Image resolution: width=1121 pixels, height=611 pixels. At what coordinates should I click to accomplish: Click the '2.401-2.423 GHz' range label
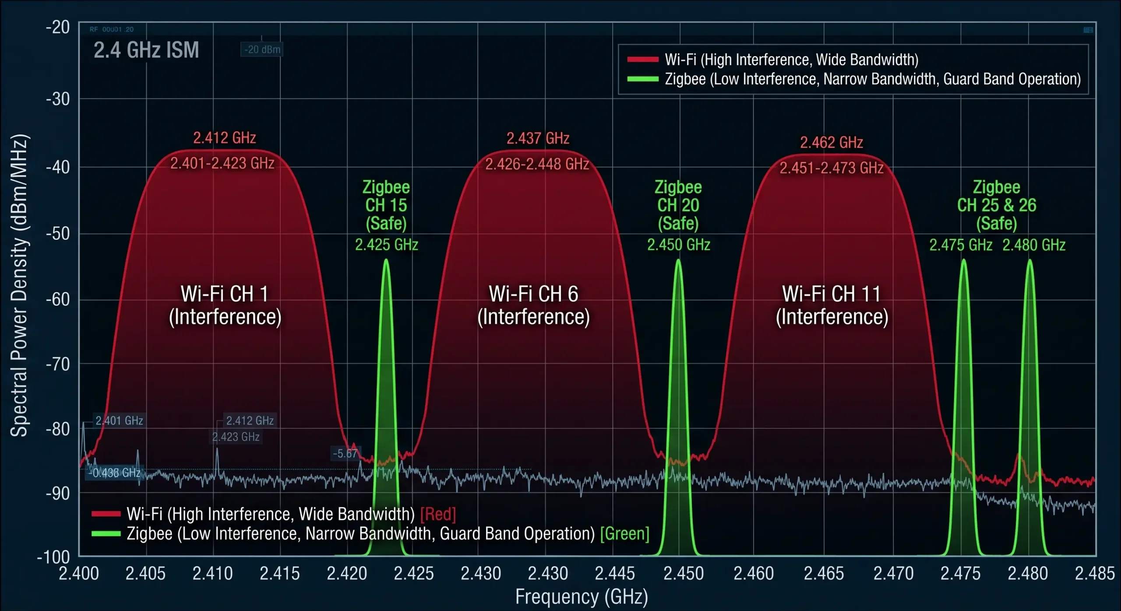(x=222, y=163)
